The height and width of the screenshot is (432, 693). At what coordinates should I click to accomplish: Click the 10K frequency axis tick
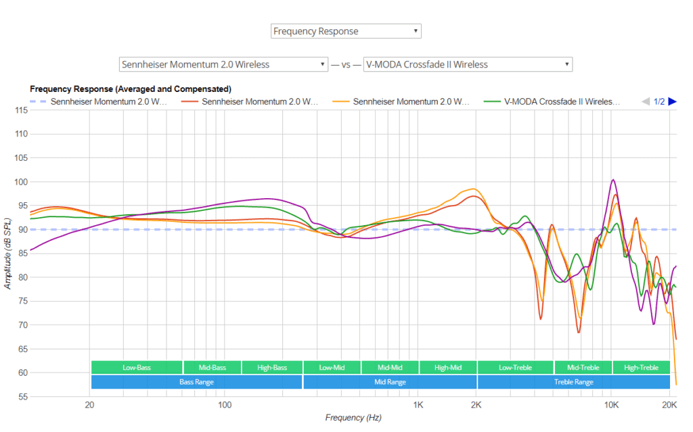(x=611, y=404)
